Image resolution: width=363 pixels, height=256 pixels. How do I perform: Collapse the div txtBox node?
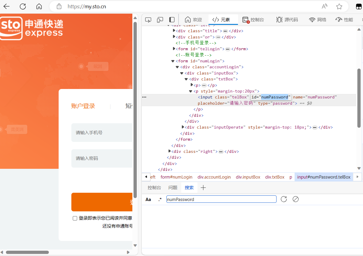(186, 79)
